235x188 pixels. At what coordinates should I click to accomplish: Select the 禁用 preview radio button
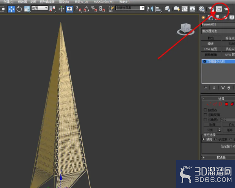point(204,139)
